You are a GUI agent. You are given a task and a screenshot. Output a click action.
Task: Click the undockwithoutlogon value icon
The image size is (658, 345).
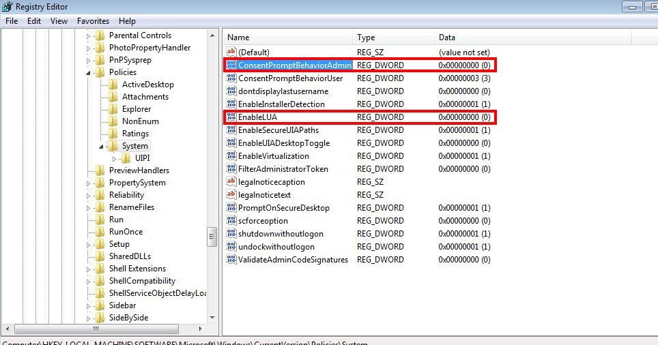pos(231,247)
